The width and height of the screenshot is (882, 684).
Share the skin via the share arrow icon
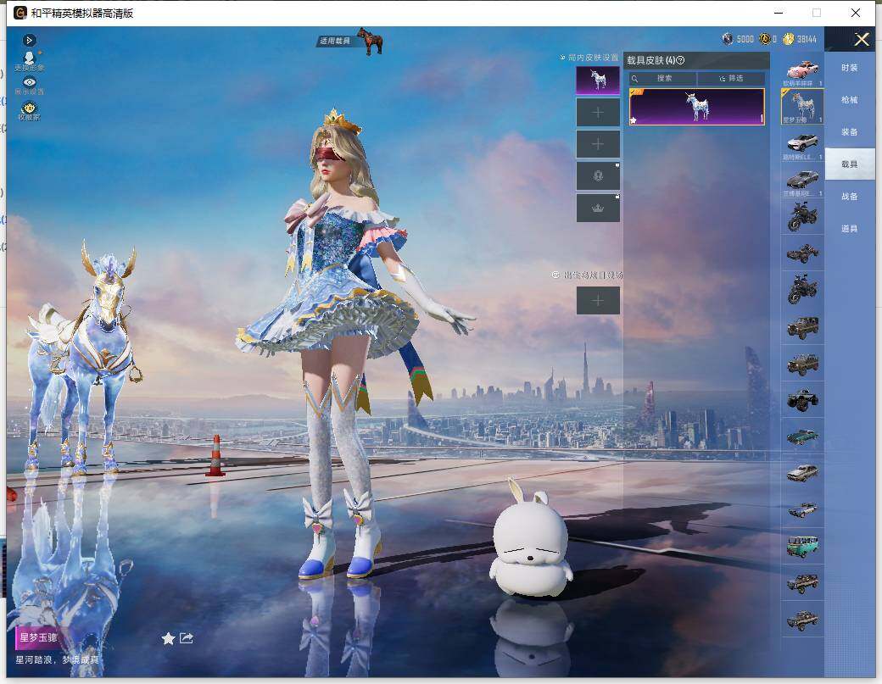pos(187,638)
